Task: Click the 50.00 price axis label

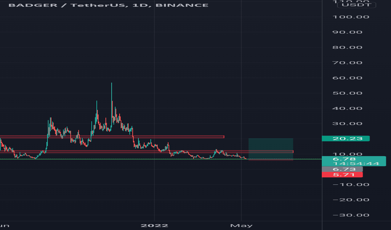Action: click(x=347, y=93)
